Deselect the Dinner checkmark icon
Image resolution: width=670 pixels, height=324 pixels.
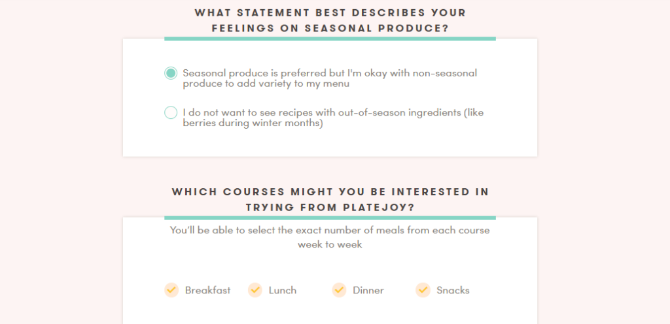tap(340, 290)
